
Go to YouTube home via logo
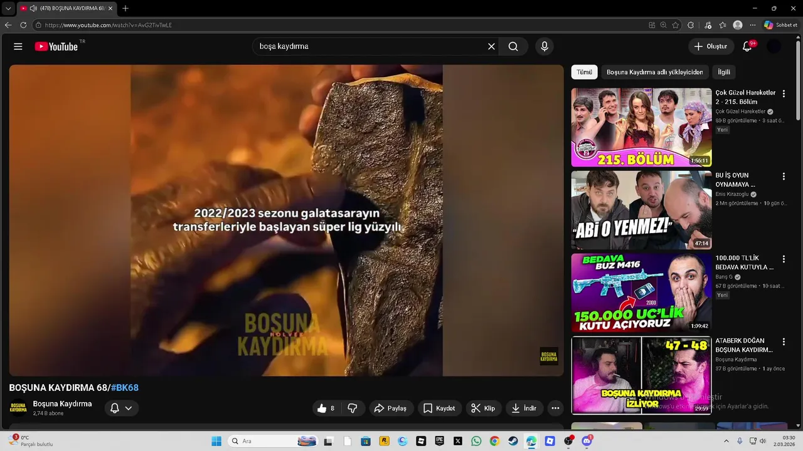click(56, 46)
